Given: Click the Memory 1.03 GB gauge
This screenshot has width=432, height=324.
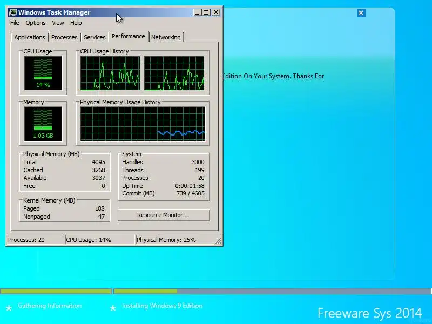Looking at the screenshot, I should [x=43, y=124].
